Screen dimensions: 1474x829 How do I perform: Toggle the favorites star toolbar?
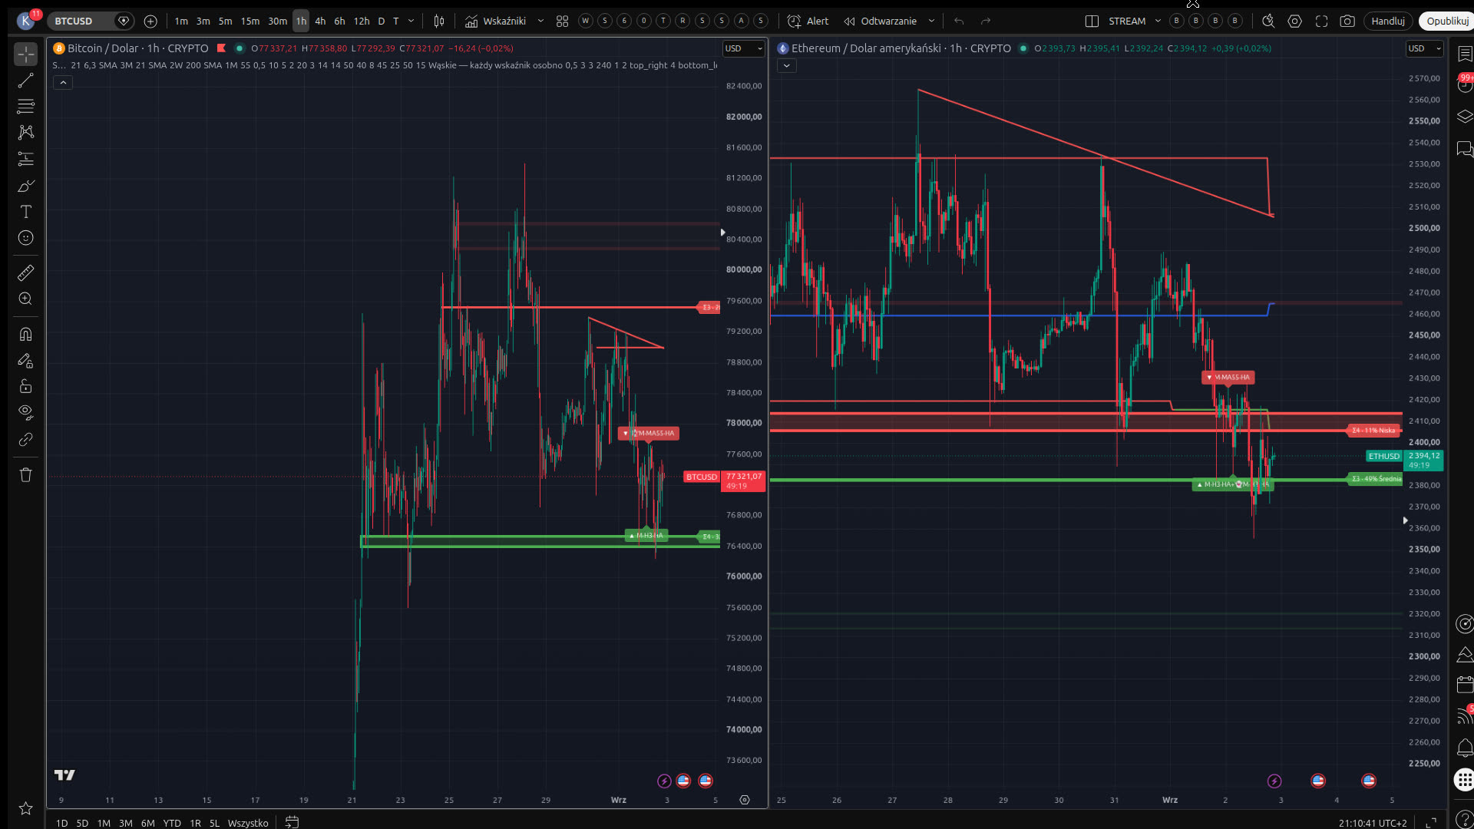tap(25, 808)
